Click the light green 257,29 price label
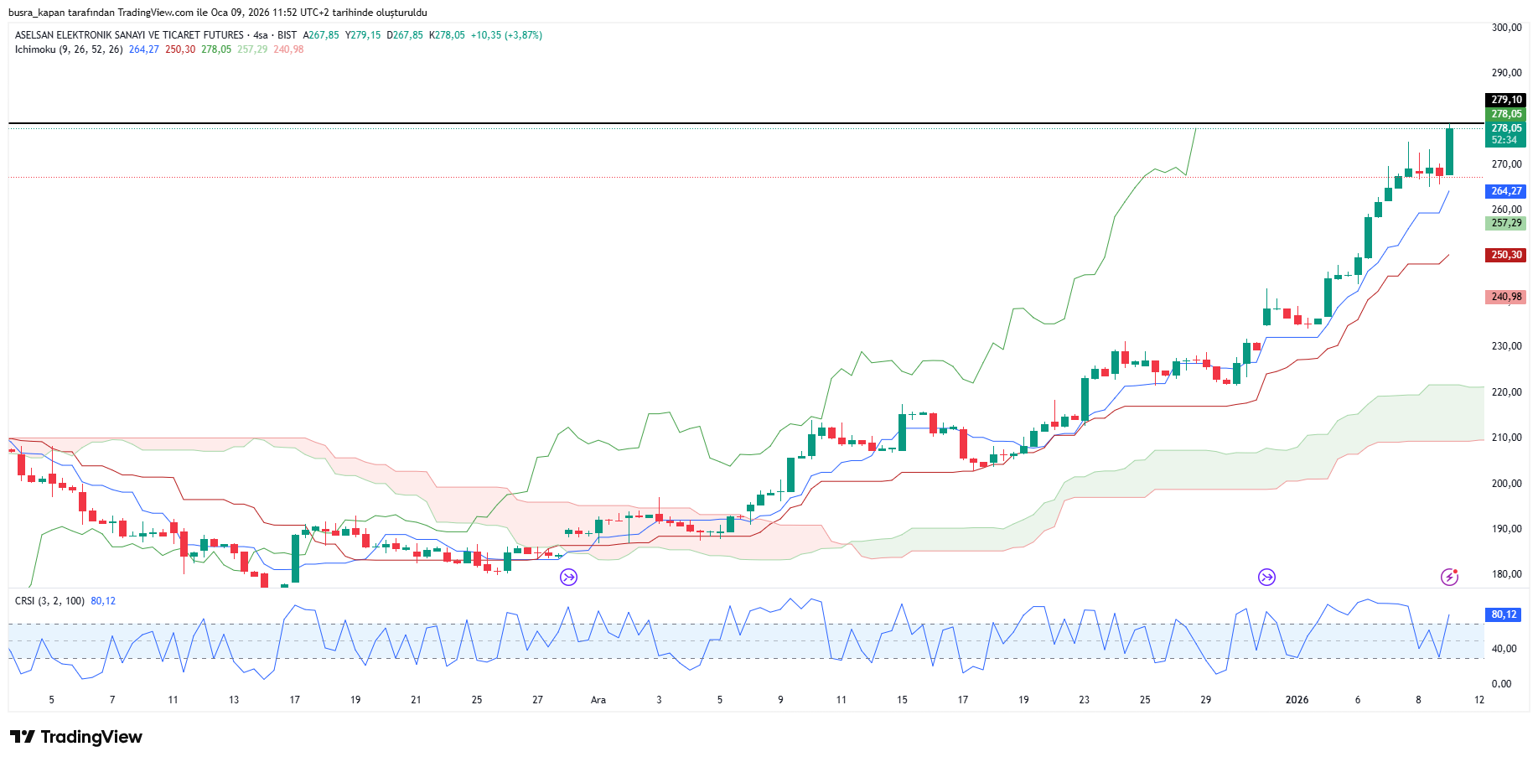This screenshot has height=762, width=1538. 1505,223
